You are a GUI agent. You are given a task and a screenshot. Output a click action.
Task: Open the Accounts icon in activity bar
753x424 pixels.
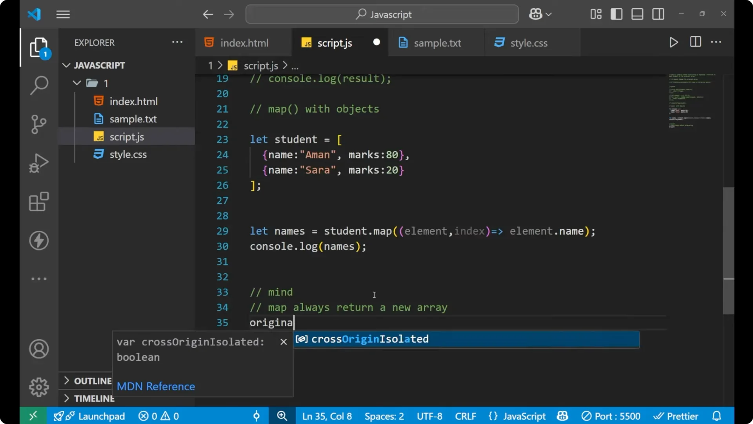(39, 349)
